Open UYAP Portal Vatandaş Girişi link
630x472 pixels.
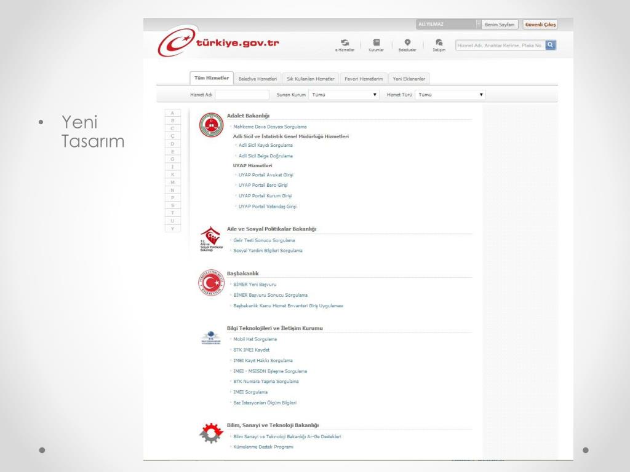268,206
